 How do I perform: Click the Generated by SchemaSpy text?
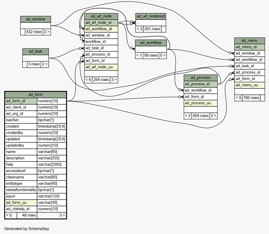[x=27, y=229]
